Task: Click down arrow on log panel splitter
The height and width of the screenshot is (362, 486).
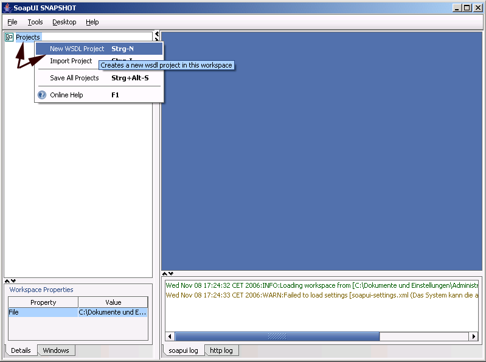Action: point(171,273)
